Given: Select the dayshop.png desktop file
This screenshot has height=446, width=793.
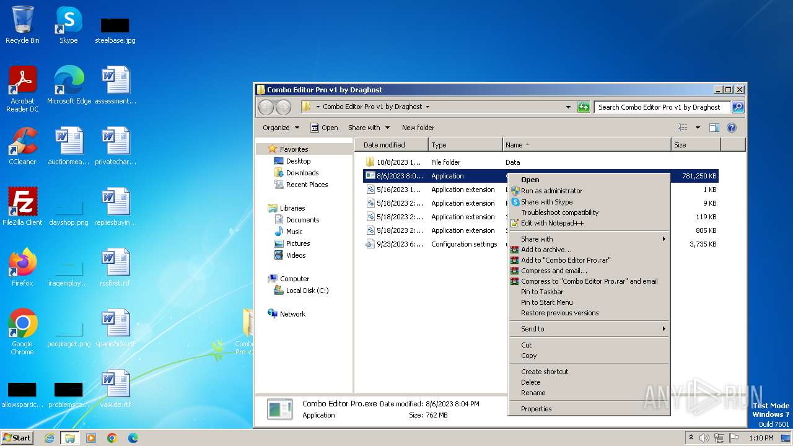Looking at the screenshot, I should (69, 212).
